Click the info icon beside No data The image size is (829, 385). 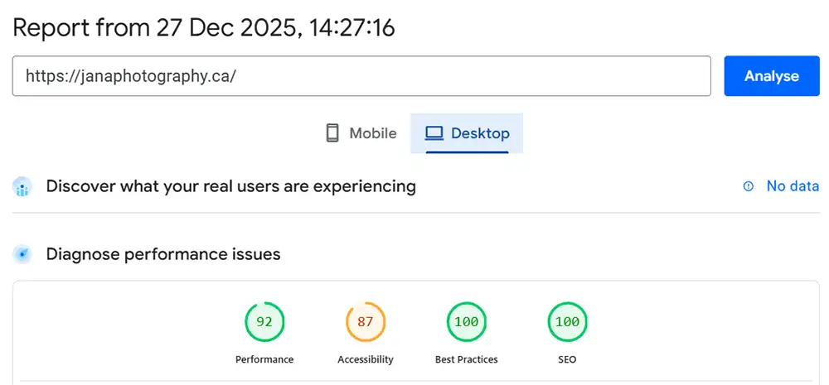pyautogui.click(x=749, y=186)
